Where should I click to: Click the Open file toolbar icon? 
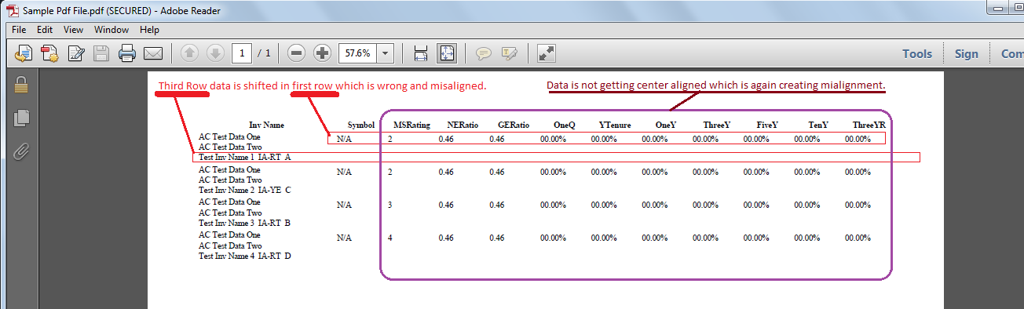pos(24,53)
